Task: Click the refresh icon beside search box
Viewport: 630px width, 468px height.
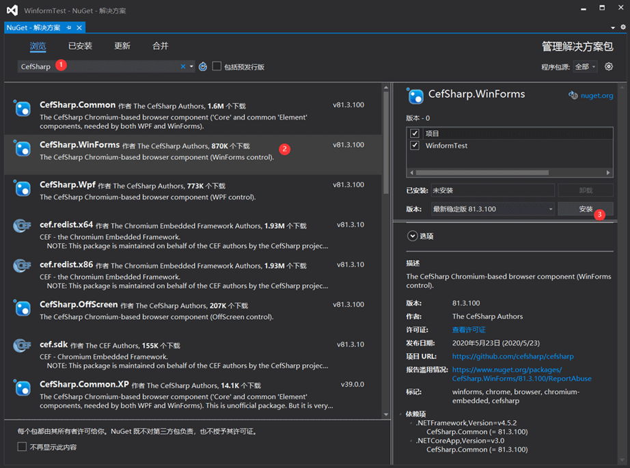Action: 203,66
